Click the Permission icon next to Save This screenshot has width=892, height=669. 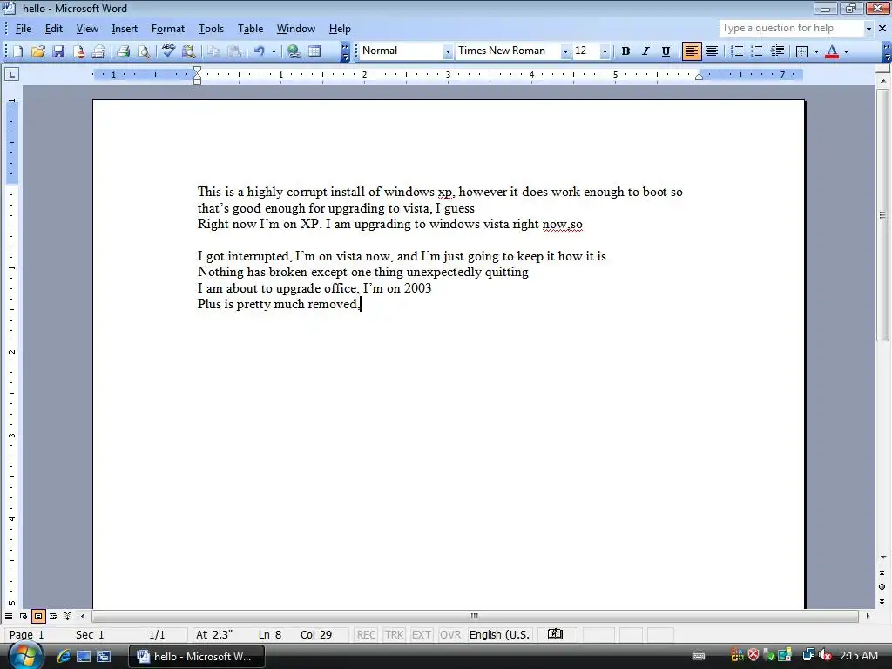[x=78, y=51]
